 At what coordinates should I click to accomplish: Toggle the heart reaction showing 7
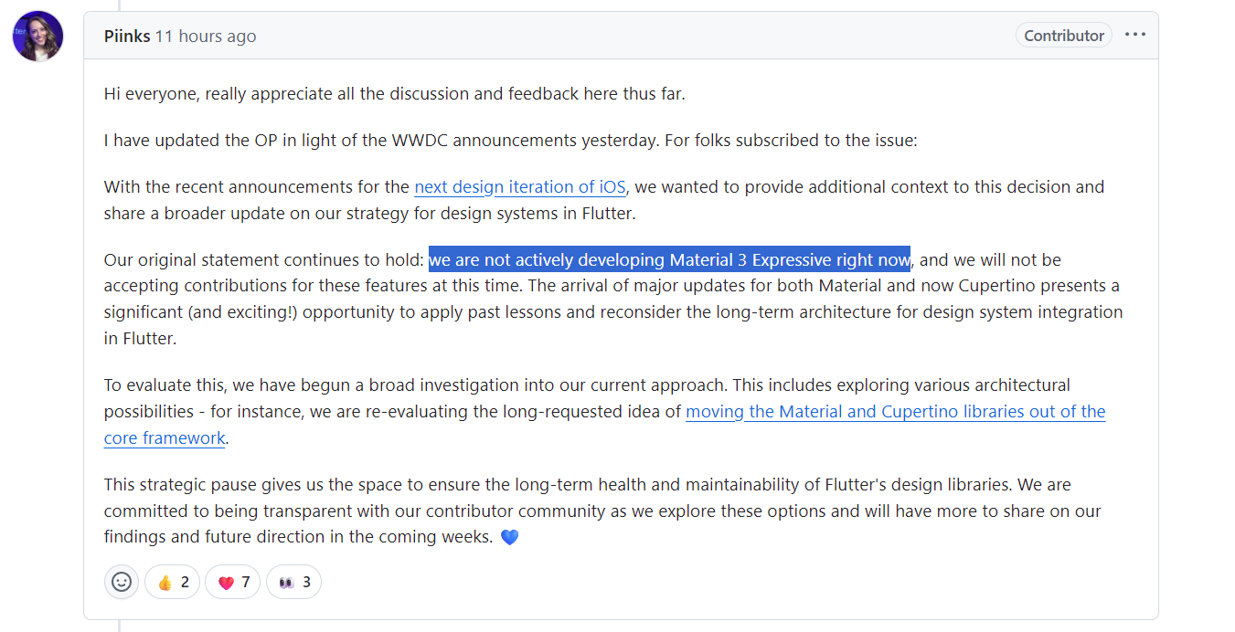pyautogui.click(x=233, y=582)
